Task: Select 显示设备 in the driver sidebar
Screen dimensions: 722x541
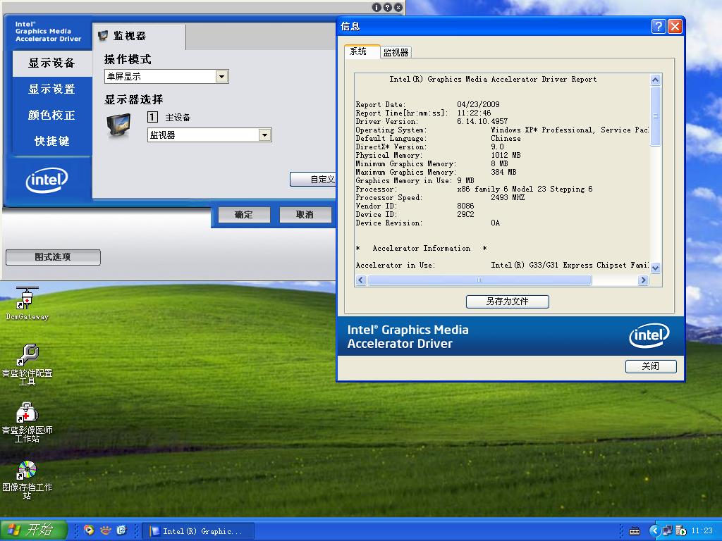Action: click(x=52, y=63)
